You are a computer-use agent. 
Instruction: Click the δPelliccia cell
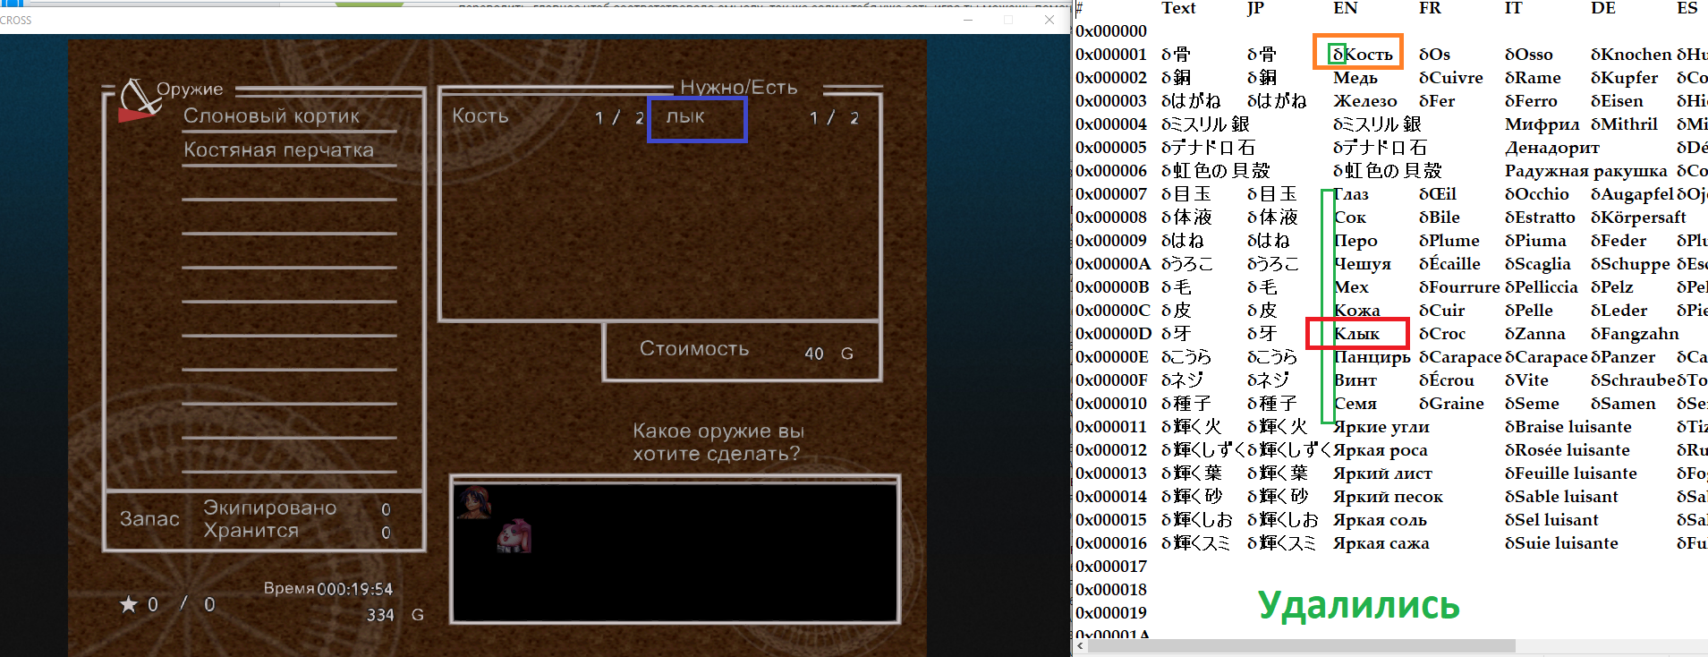point(1542,287)
